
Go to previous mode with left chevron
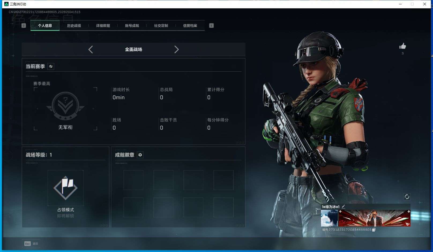[x=91, y=49]
